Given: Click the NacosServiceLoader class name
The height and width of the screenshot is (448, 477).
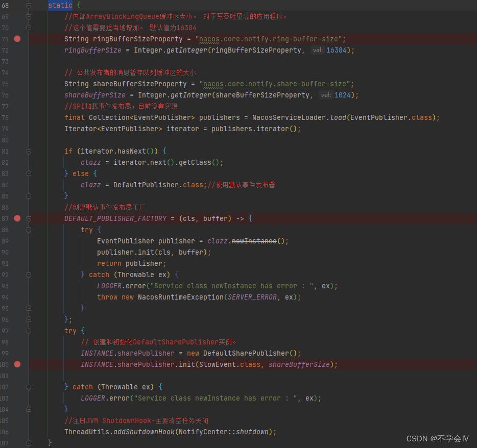Looking at the screenshot, I should pos(289,118).
